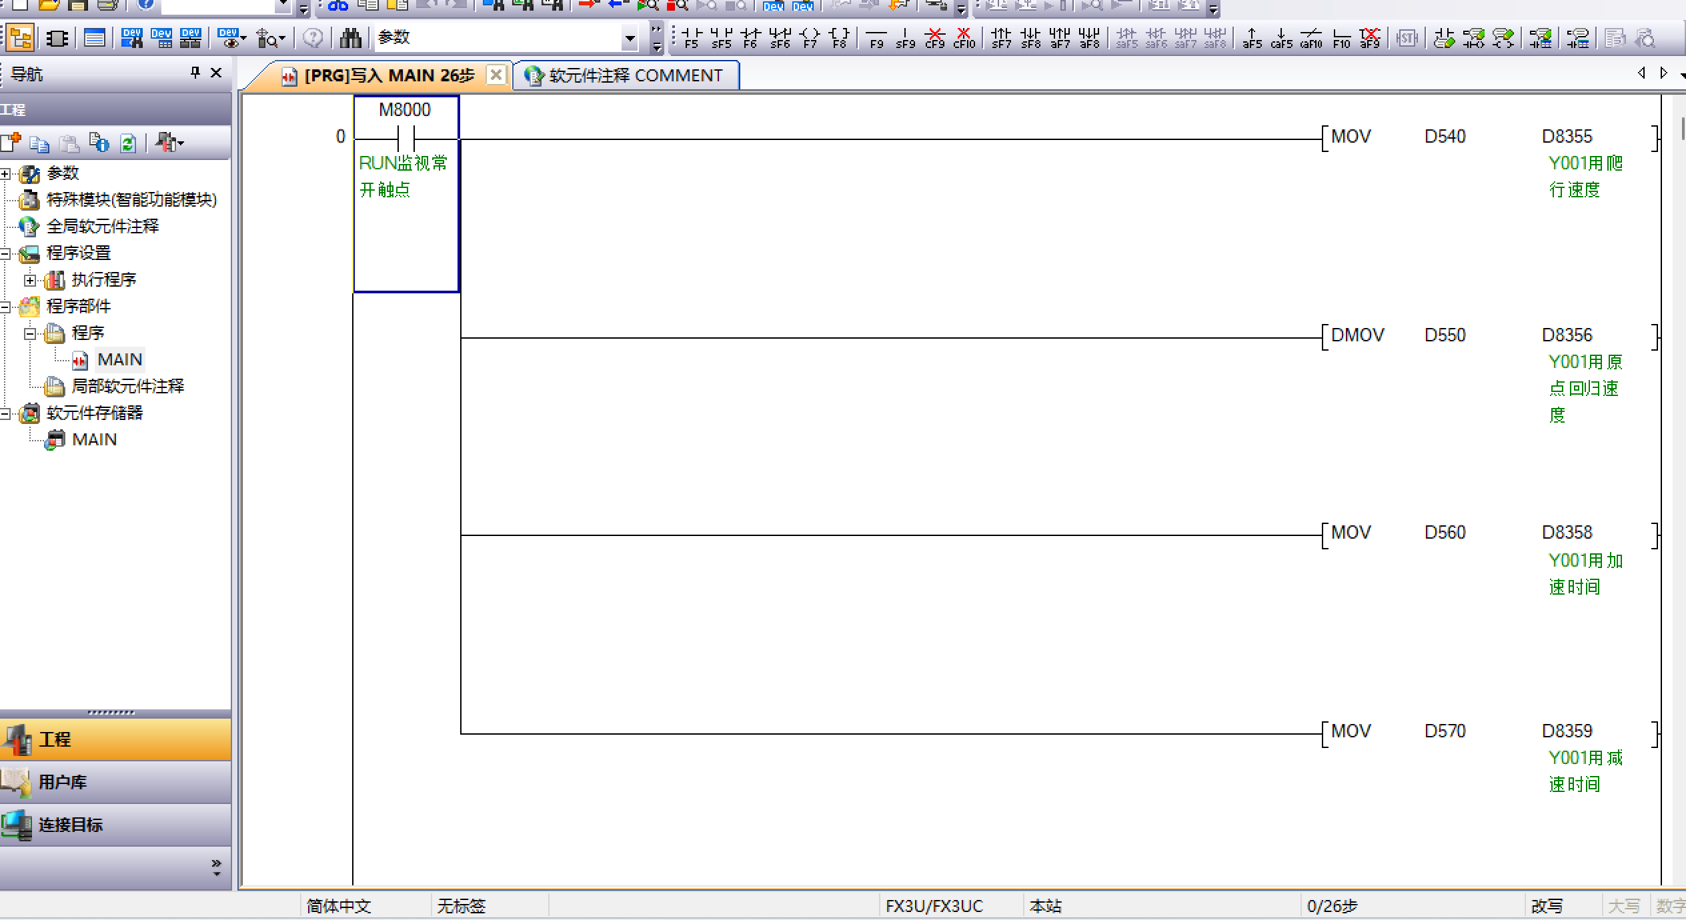Toggle the 改写 overwrite mode indicator
The image size is (1686, 920).
click(1547, 906)
